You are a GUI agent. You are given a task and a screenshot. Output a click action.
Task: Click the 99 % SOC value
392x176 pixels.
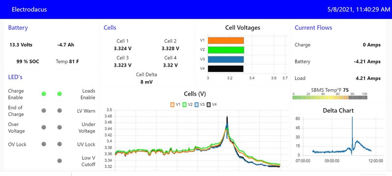point(28,61)
